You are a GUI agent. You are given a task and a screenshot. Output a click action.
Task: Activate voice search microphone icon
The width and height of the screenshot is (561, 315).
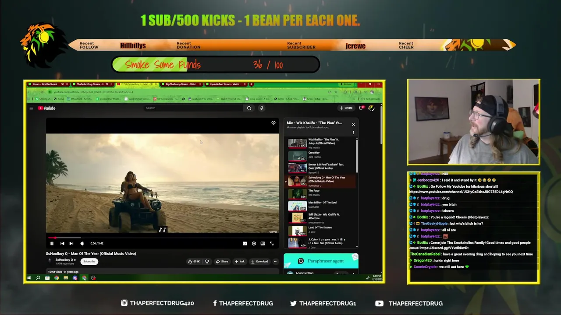click(x=262, y=108)
